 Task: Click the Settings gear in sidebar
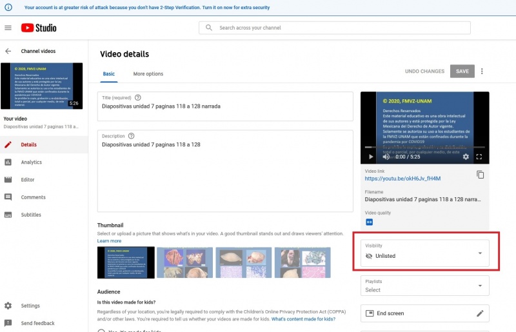[8, 306]
